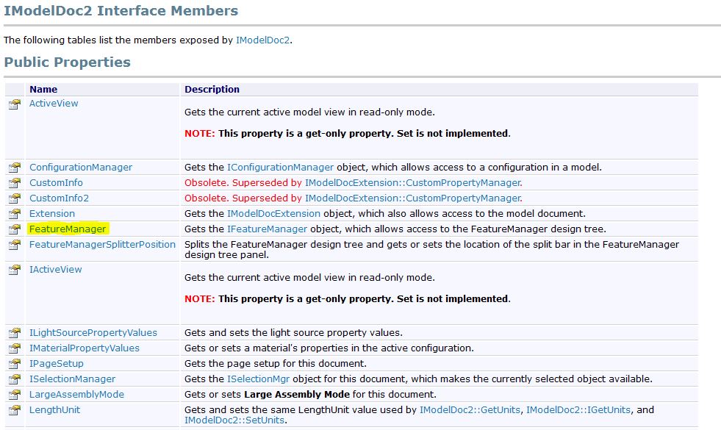Click the property icon beside IActiveView
The height and width of the screenshot is (430, 721).
tap(15, 270)
